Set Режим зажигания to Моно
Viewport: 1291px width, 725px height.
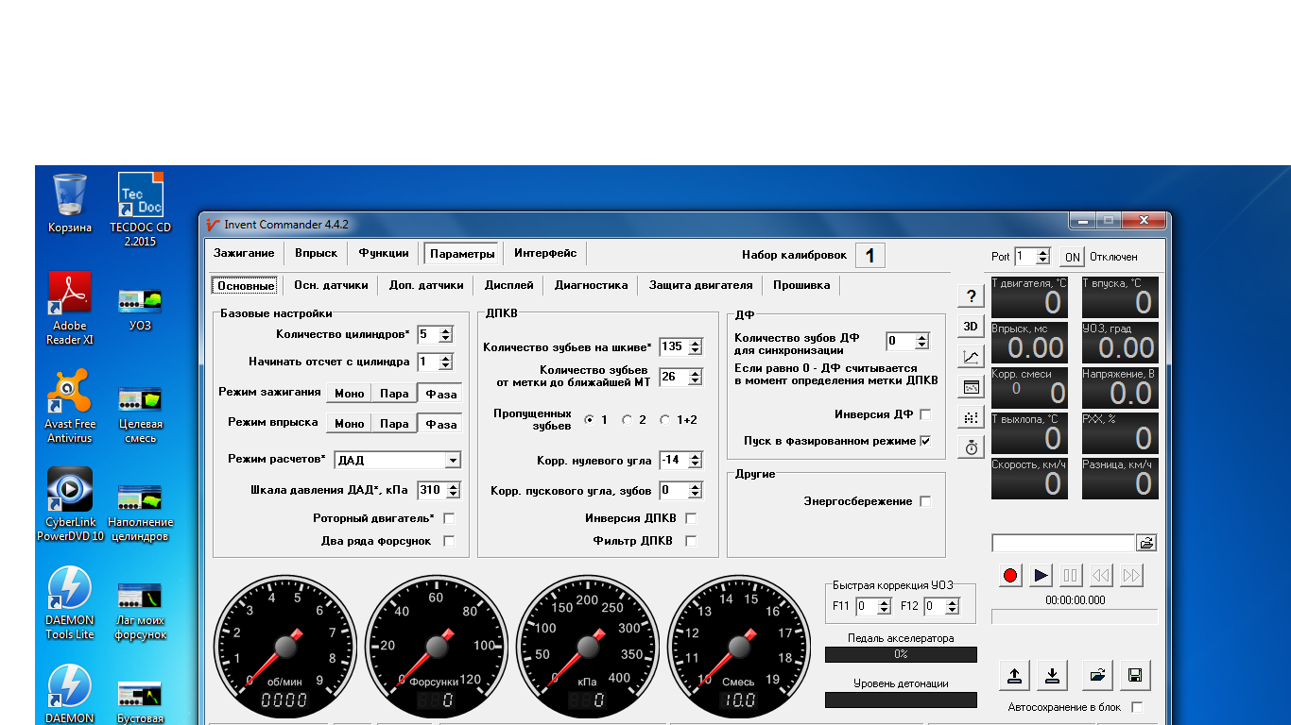[x=349, y=394]
